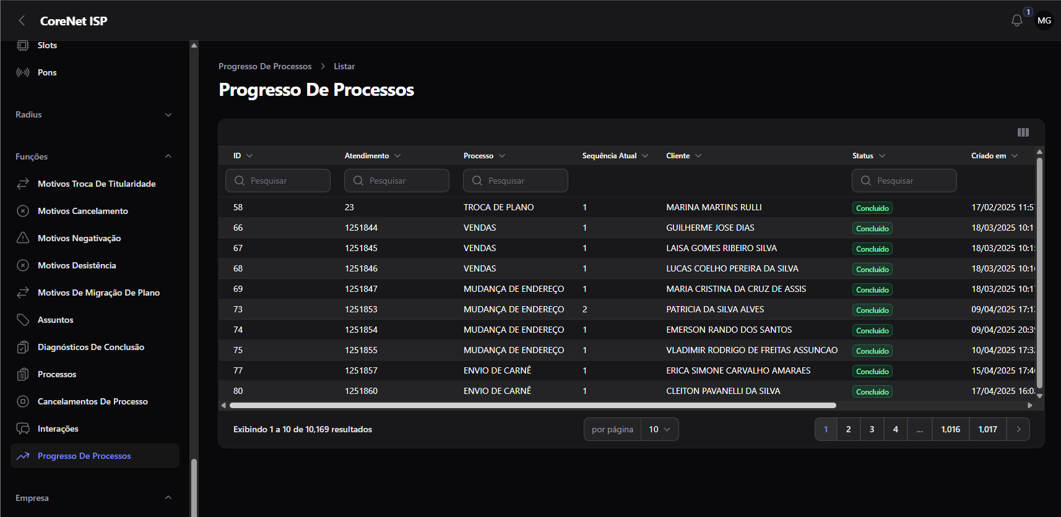The image size is (1061, 517).
Task: Sort by the Status column header
Action: coord(868,156)
